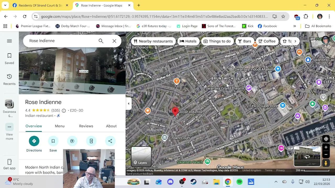The height and width of the screenshot is (188, 335).
Task: Open the Google Maps hamburger menu
Action: (9, 41)
